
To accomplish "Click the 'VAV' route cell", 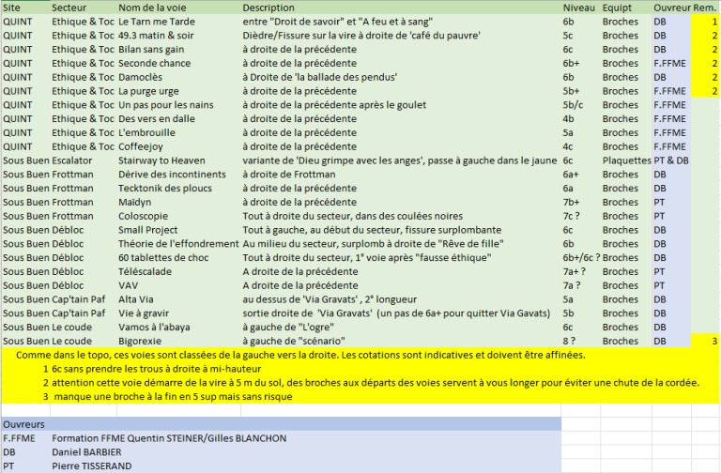I will coord(179,285).
